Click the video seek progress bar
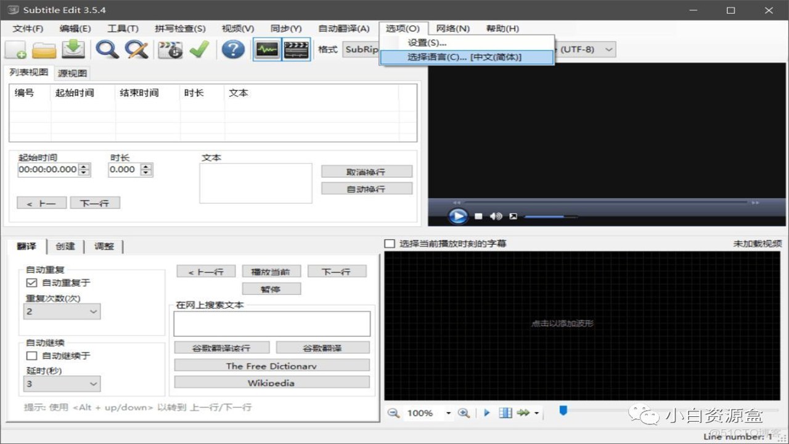Screen dimensions: 789x444 [605, 202]
